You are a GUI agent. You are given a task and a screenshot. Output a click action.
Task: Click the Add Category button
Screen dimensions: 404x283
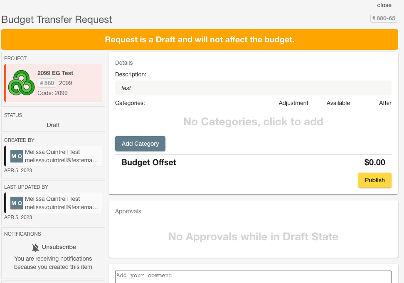point(140,144)
